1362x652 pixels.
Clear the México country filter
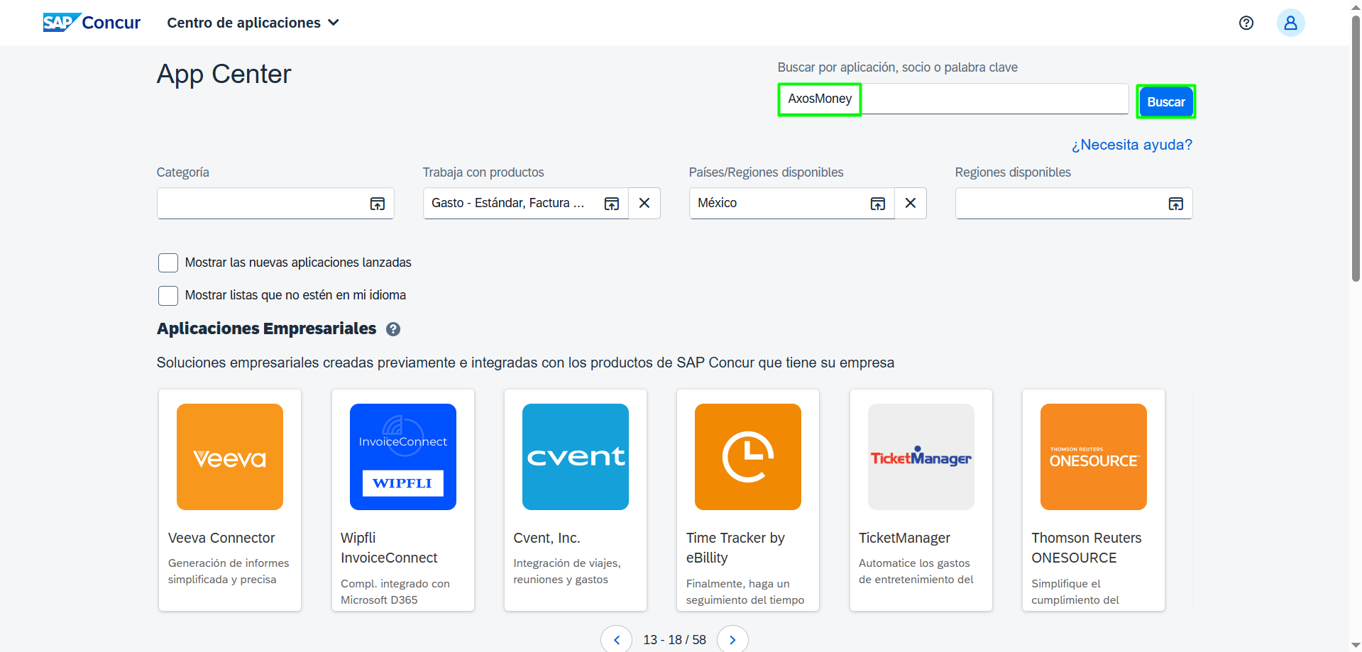coord(910,204)
